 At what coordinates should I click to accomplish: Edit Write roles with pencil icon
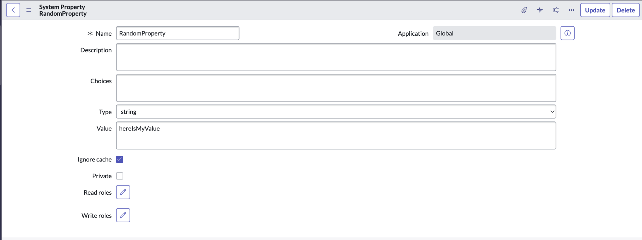tap(123, 215)
